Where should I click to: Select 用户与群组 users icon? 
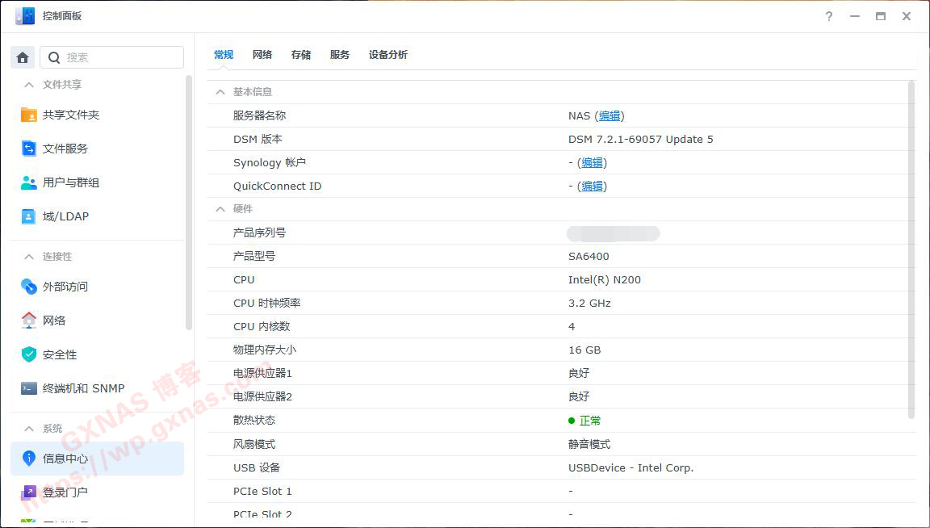pos(29,182)
